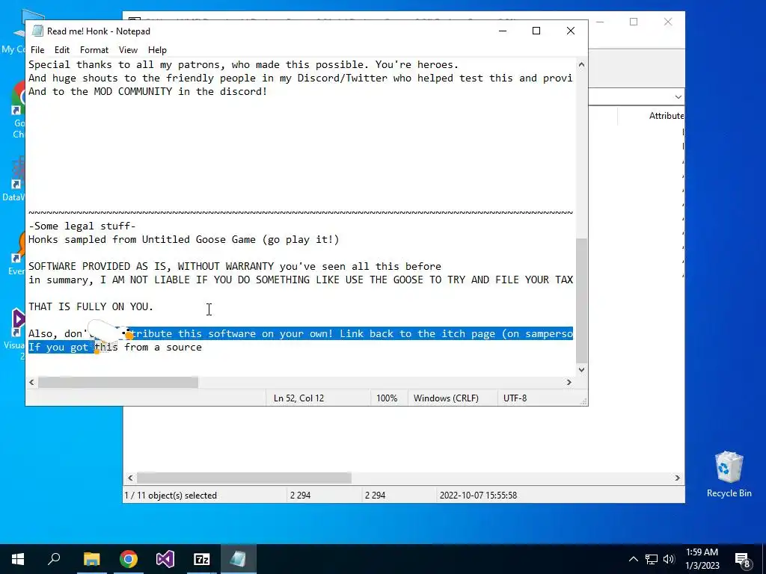
Task: Click Notepad vertical scroll down arrow
Action: (581, 369)
